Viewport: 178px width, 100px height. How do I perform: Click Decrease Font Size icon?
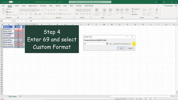[x=42, y=10]
